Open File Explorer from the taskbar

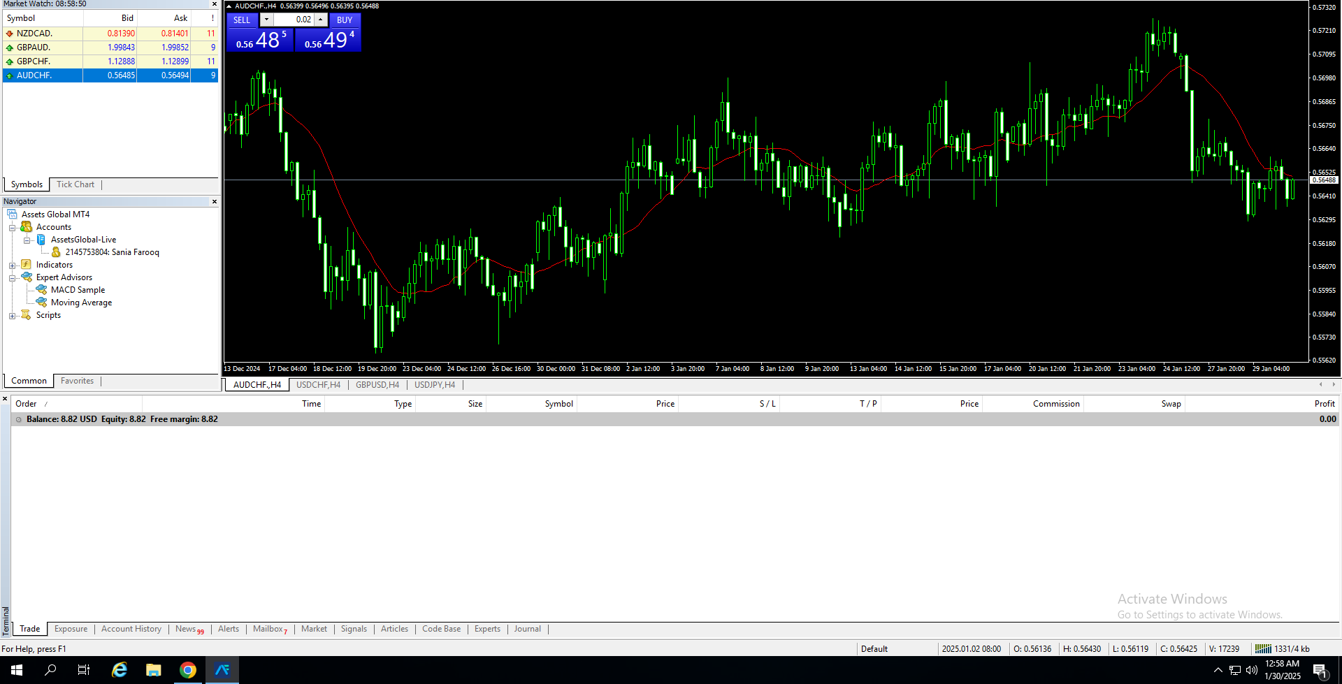pos(153,670)
